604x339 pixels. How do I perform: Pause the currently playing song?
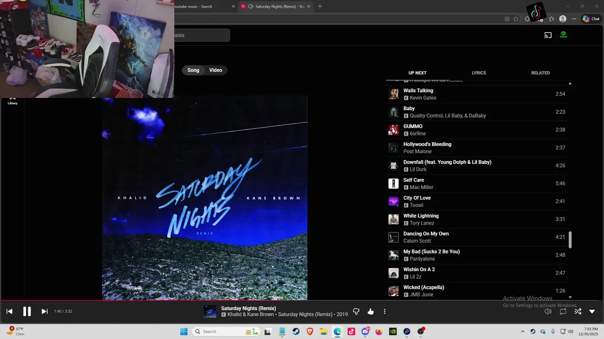[27, 311]
